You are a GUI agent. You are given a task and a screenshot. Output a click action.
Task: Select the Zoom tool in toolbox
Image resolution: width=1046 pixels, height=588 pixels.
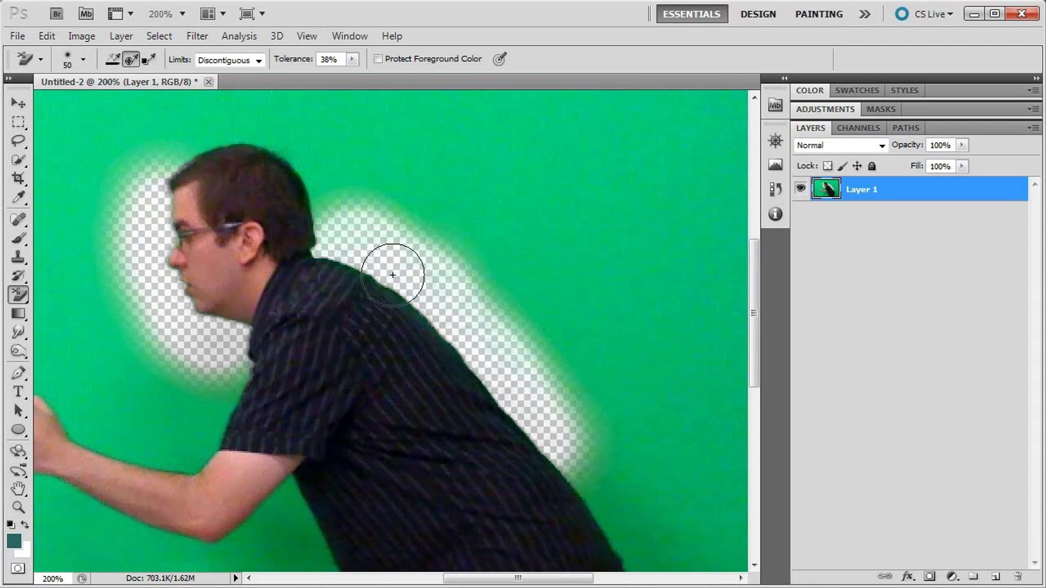pyautogui.click(x=18, y=507)
